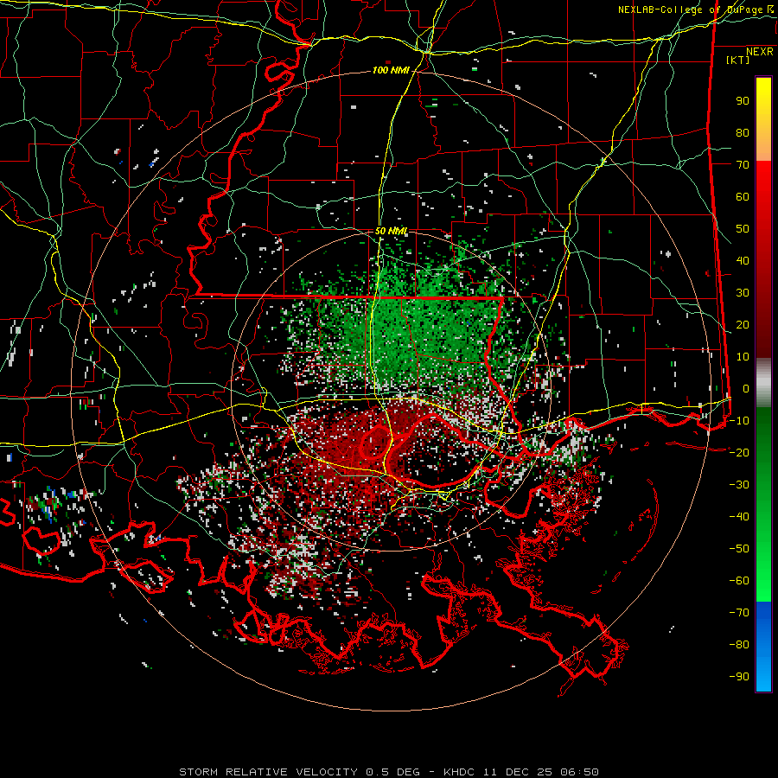Image resolution: width=778 pixels, height=778 pixels.
Task: Click the [KT] units label
Action: [x=738, y=60]
